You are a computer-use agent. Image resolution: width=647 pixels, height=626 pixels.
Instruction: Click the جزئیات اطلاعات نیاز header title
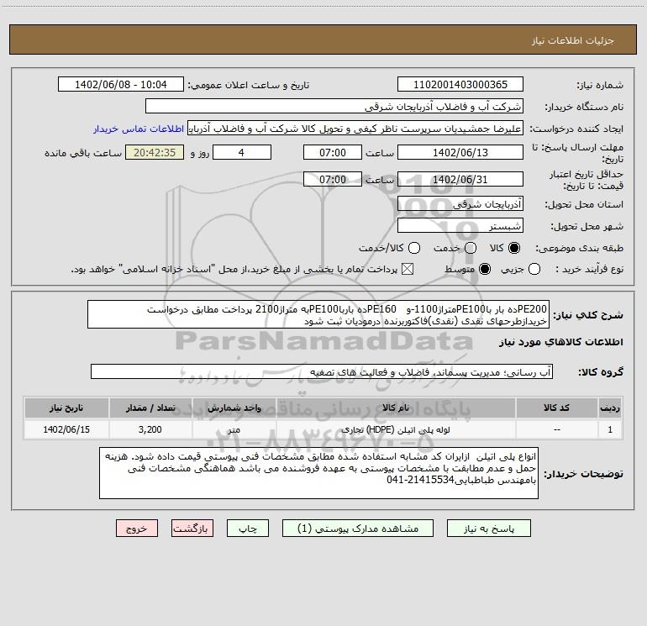[573, 40]
